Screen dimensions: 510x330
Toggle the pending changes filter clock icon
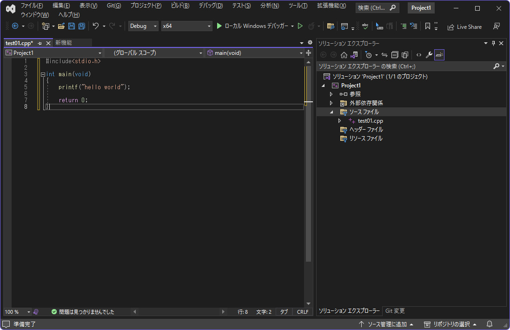coord(369,54)
